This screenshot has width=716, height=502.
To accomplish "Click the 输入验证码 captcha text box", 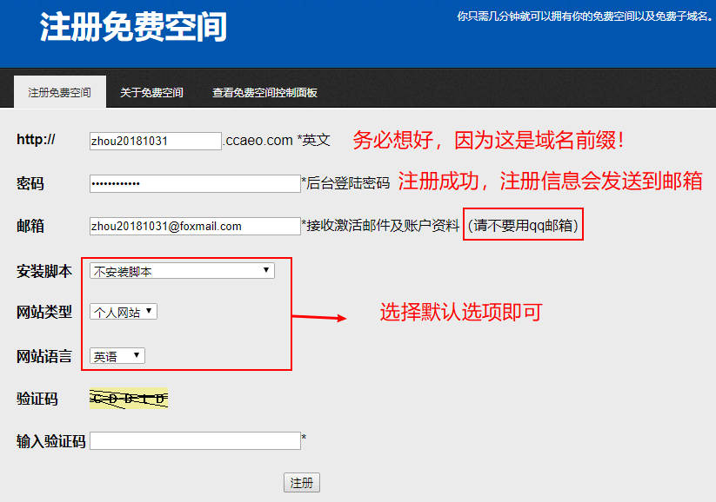I will tap(195, 440).
